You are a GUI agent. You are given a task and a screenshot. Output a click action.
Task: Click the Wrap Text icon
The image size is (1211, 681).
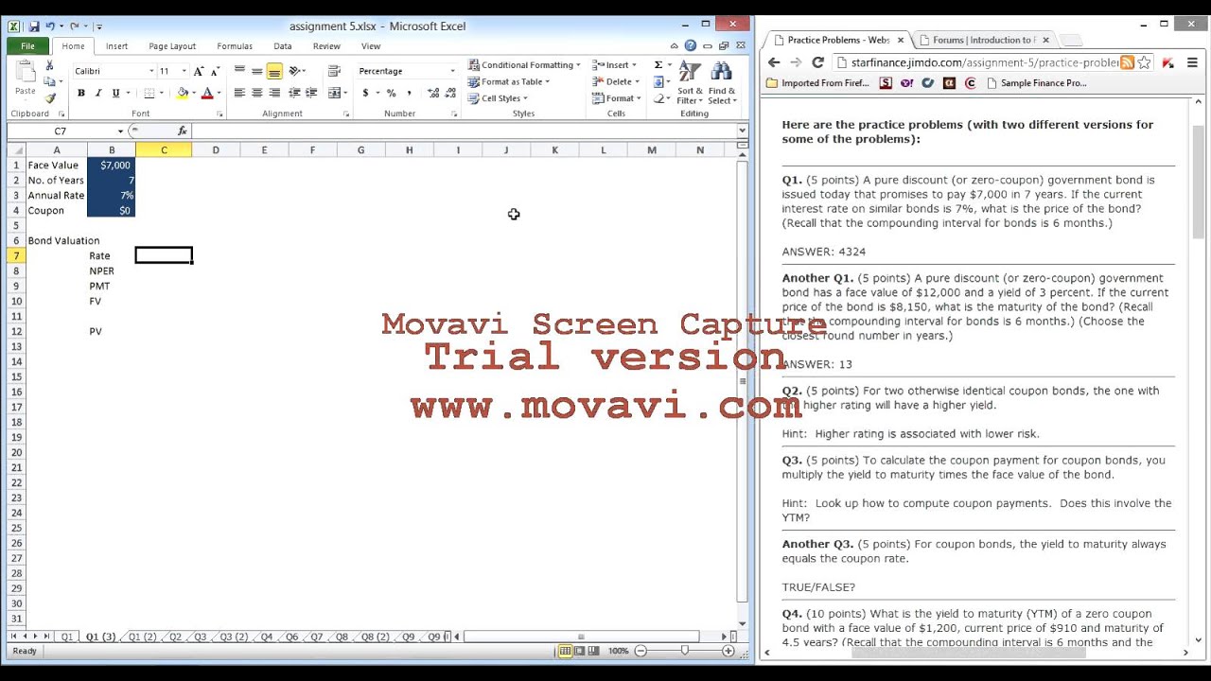(x=334, y=71)
